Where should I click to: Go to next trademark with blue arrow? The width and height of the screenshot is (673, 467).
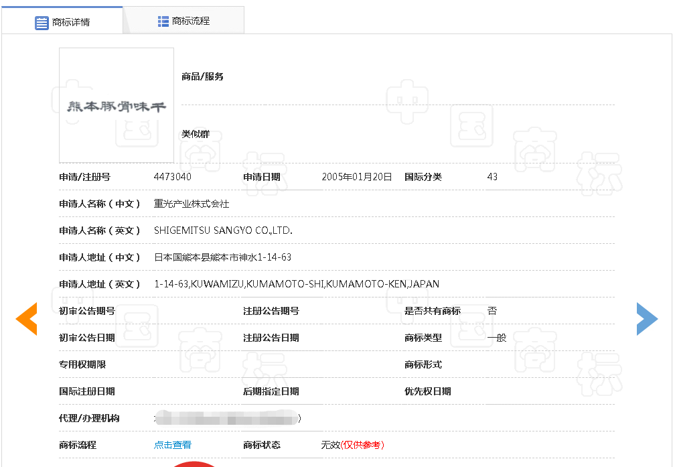[648, 319]
